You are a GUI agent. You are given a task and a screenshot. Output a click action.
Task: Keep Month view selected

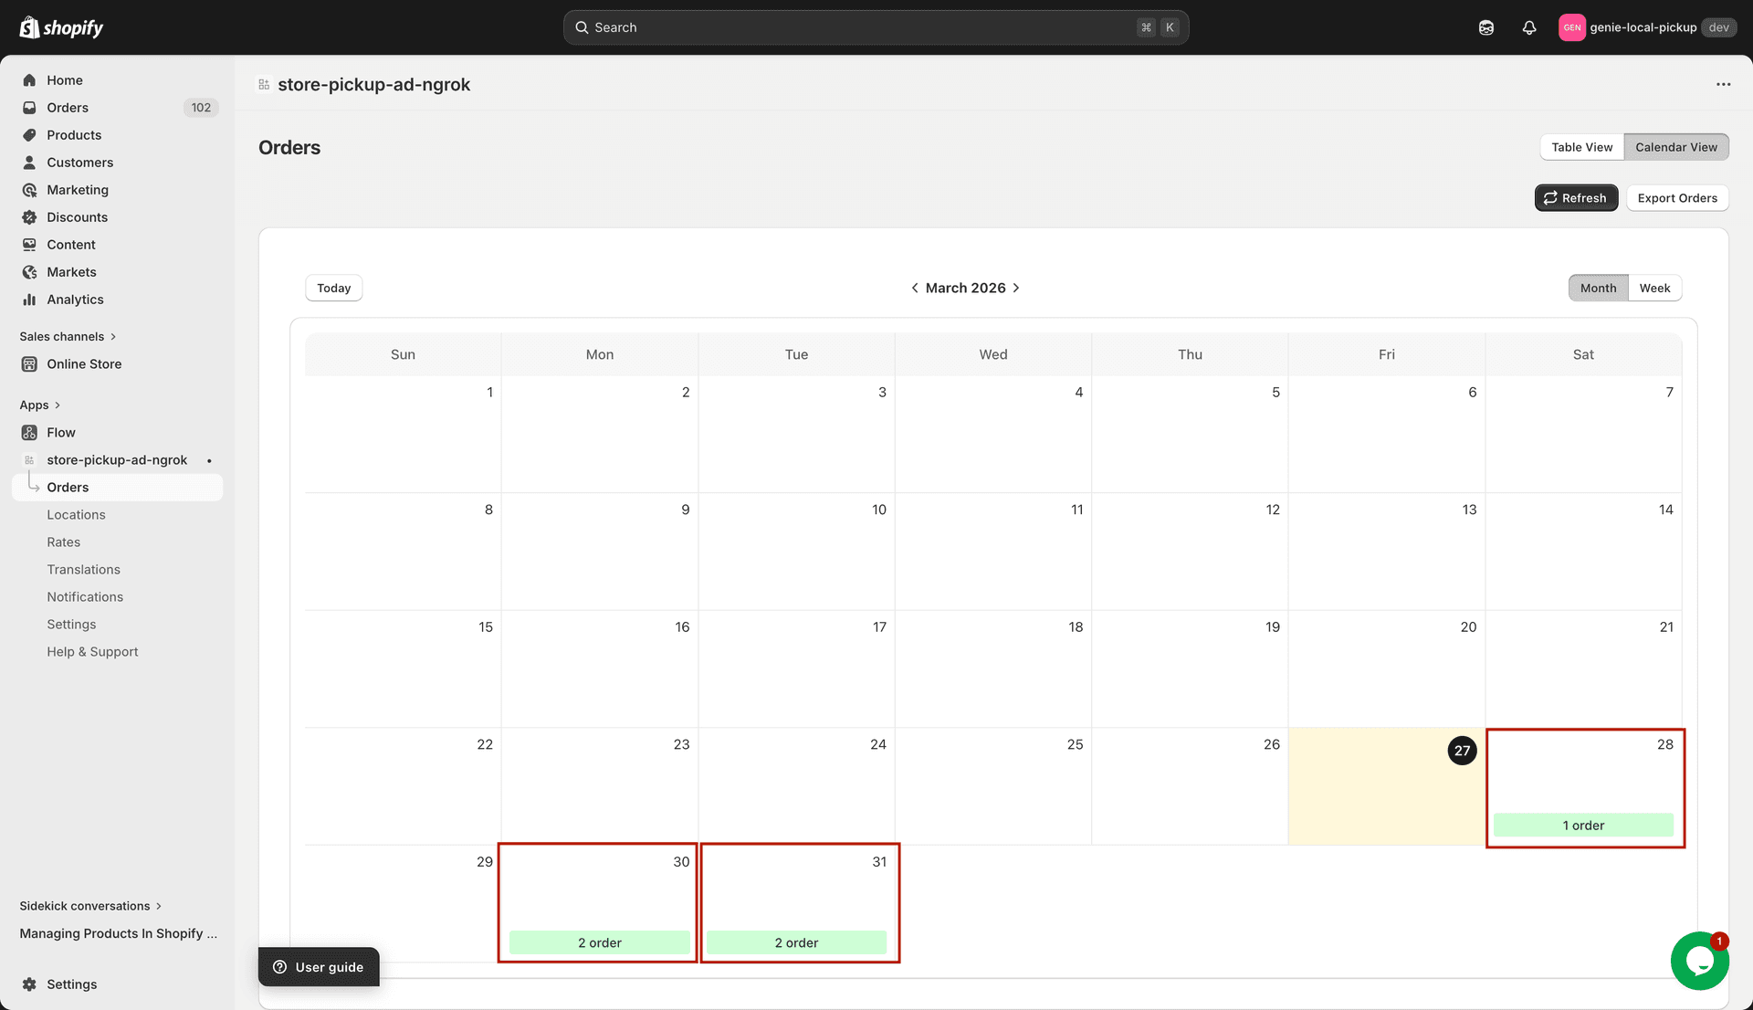click(1598, 288)
